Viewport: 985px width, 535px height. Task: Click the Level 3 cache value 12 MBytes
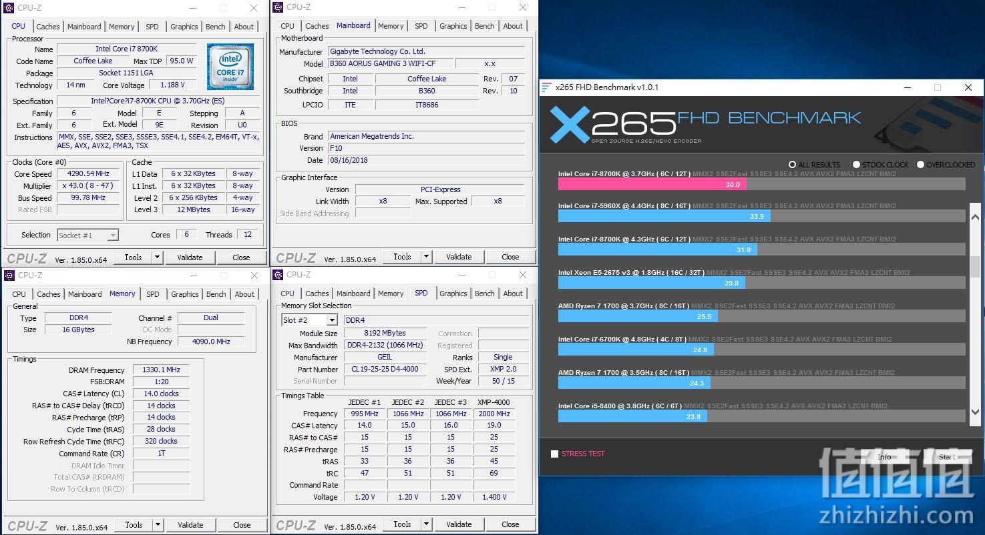[x=194, y=209]
